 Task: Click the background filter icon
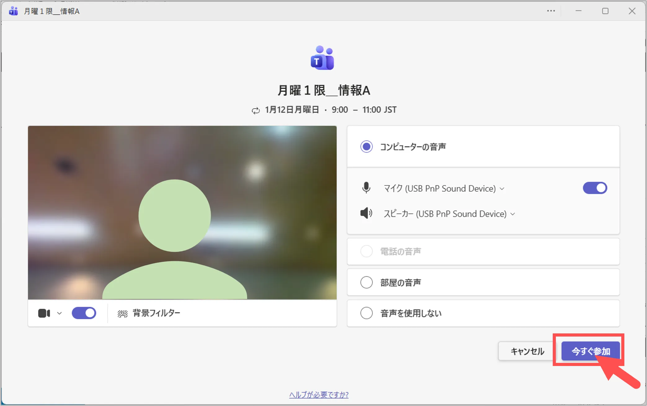[122, 314]
